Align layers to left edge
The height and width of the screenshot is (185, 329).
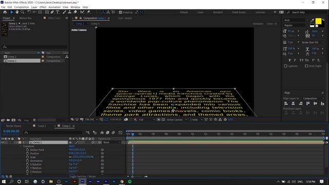point(286,103)
